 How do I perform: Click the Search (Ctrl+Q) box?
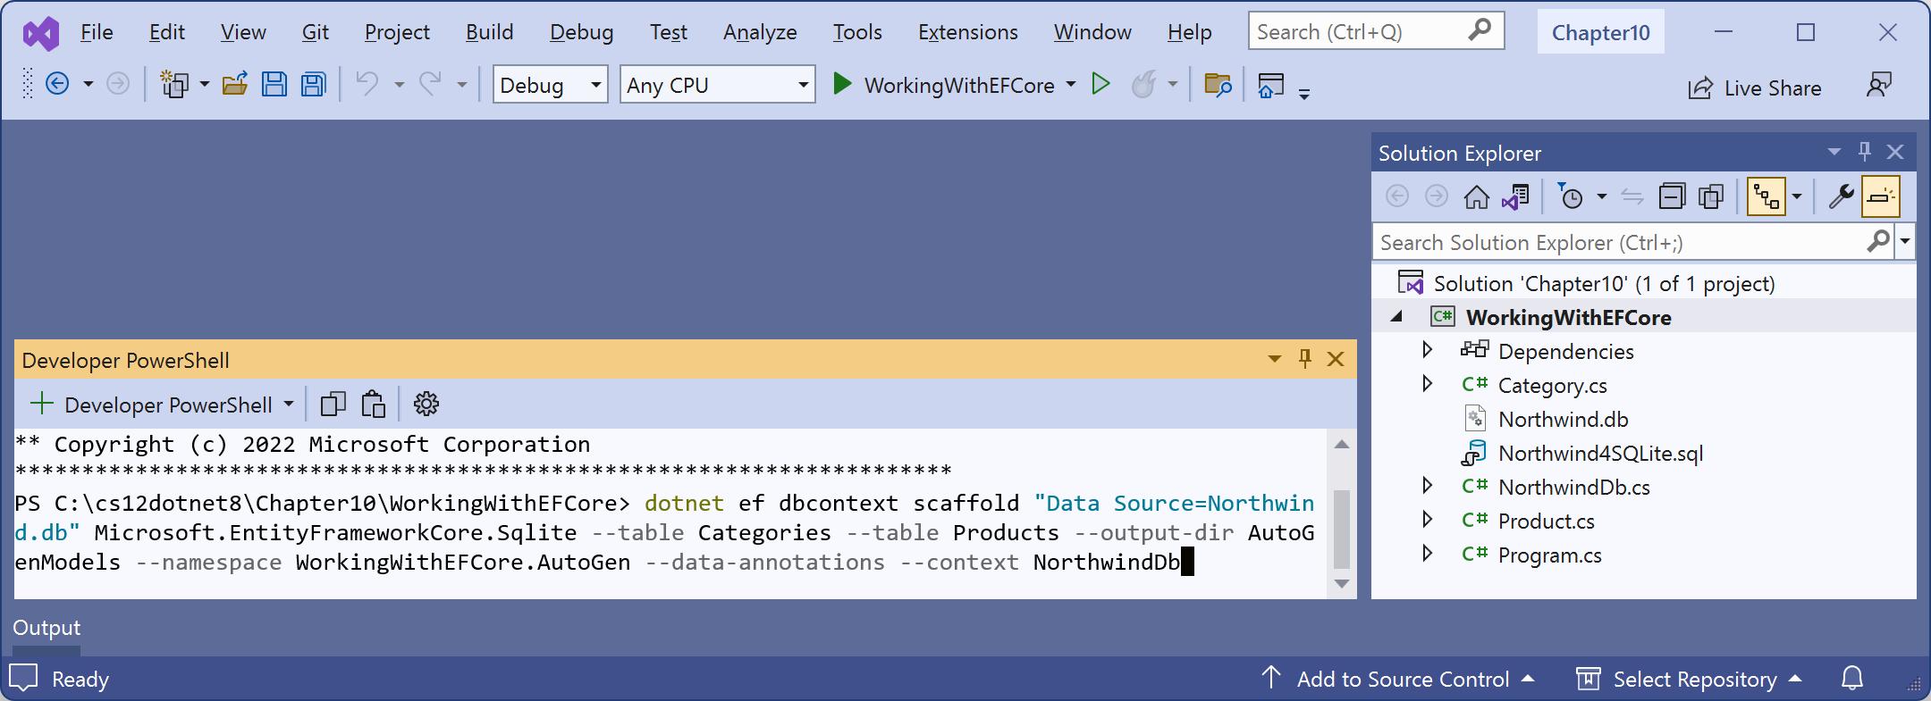click(1376, 31)
